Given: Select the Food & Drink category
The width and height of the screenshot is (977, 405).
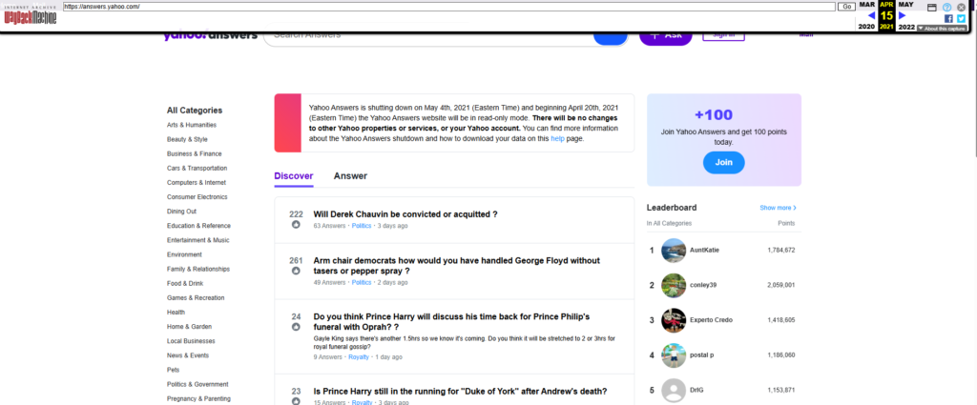Looking at the screenshot, I should coord(185,283).
